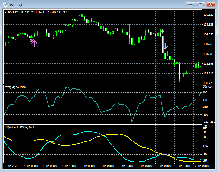Click the USDJPY,H1 window title text

pyautogui.click(x=16, y=5)
